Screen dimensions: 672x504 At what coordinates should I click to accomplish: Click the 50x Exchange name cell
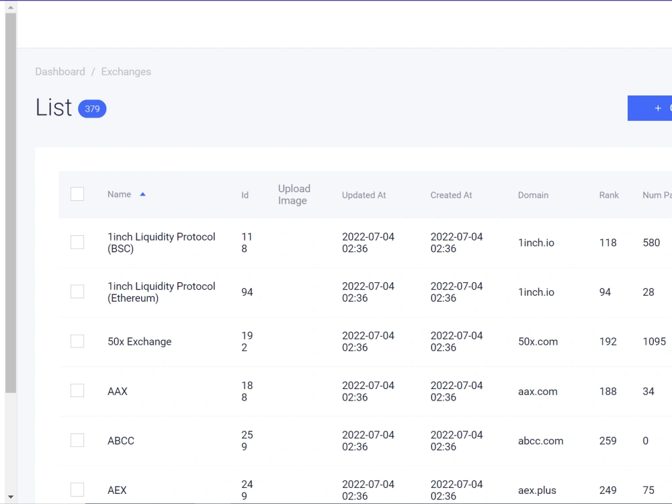139,341
